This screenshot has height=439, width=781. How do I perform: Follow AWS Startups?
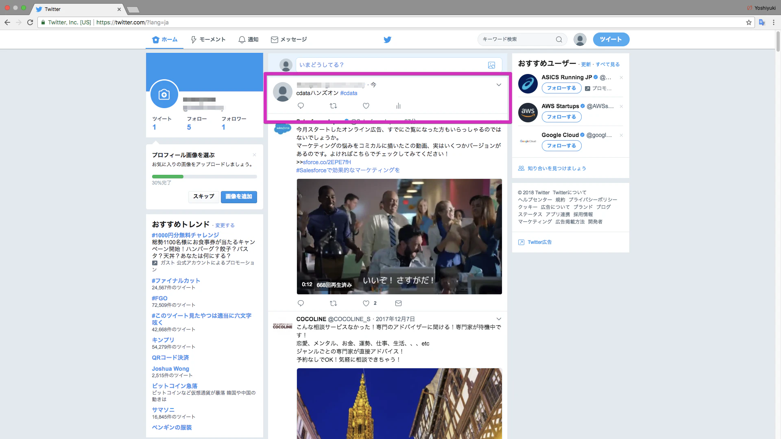(561, 117)
